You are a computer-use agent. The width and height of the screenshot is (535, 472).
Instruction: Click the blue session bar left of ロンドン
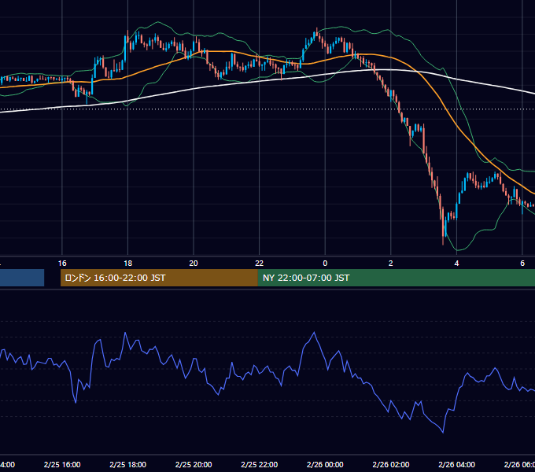click(x=22, y=278)
